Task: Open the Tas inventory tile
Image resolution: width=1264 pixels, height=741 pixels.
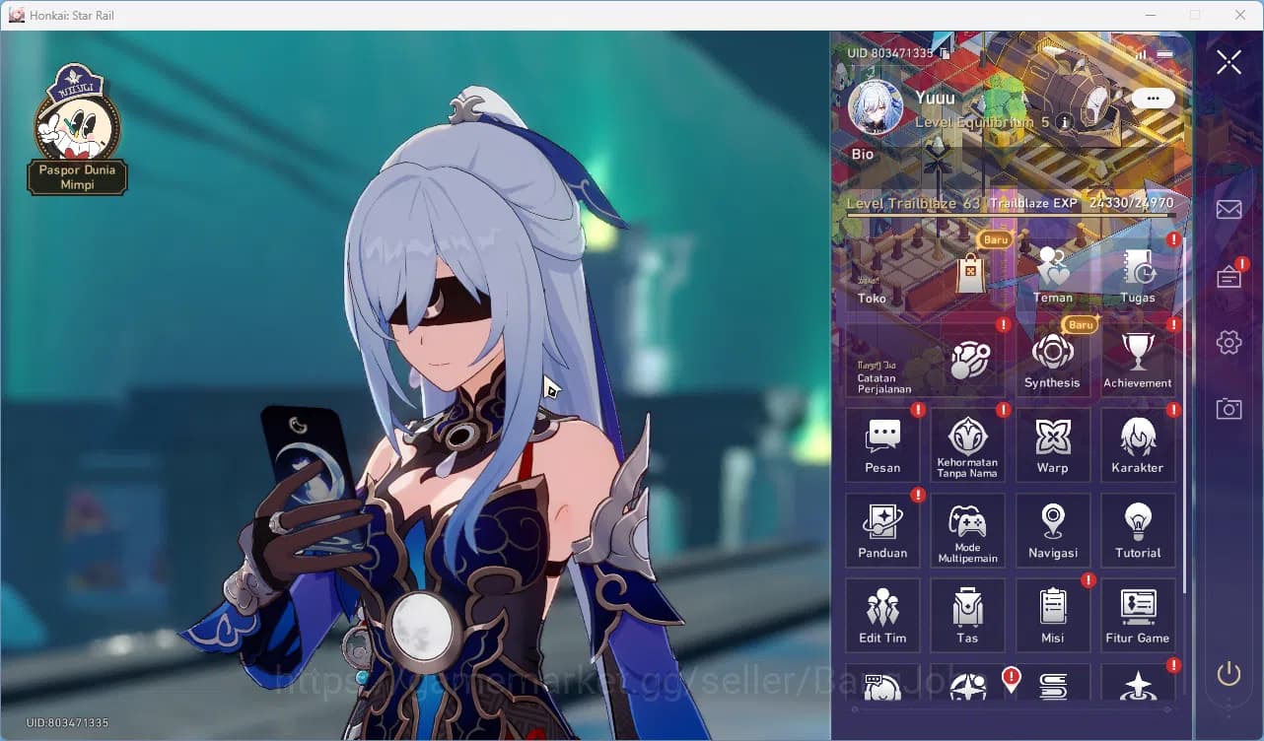Action: [967, 615]
